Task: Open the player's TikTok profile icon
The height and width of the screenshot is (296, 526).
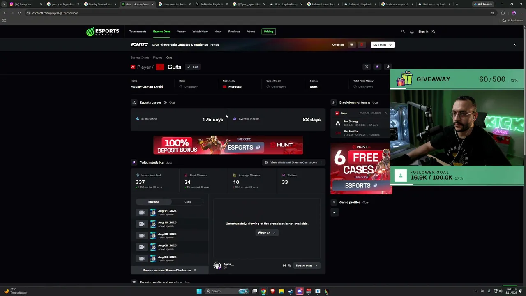Action: point(388,67)
